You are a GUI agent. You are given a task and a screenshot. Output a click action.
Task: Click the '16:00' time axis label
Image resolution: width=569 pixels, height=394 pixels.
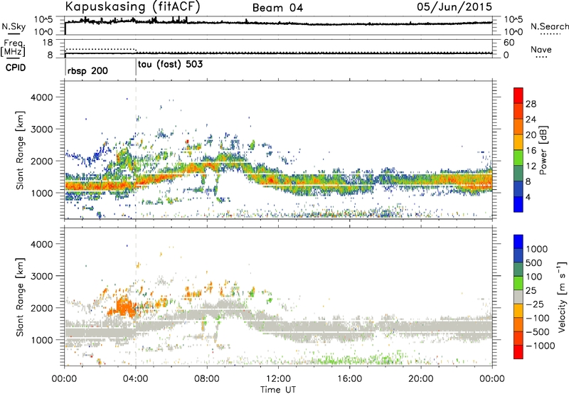tap(349, 379)
